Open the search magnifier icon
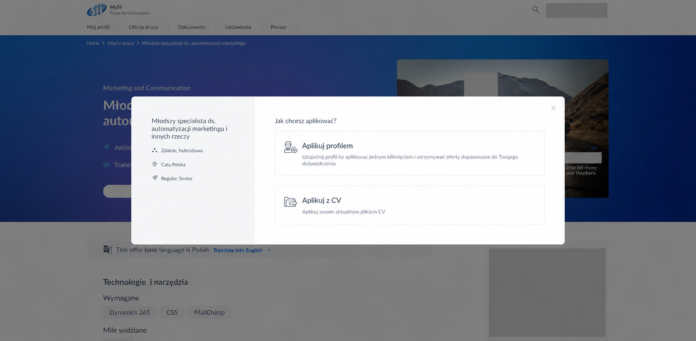 pos(536,10)
